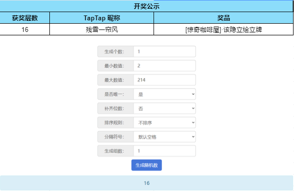294x191 pixels.
Task: Open the 排序规则 dropdown
Action: coord(165,123)
